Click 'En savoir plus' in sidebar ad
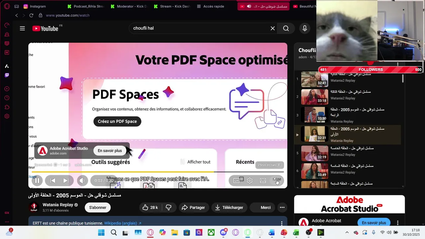The height and width of the screenshot is (239, 425). point(374,223)
